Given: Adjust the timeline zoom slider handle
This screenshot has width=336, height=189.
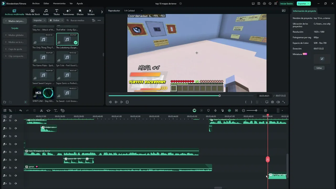Looking at the screenshot, I should point(256,111).
